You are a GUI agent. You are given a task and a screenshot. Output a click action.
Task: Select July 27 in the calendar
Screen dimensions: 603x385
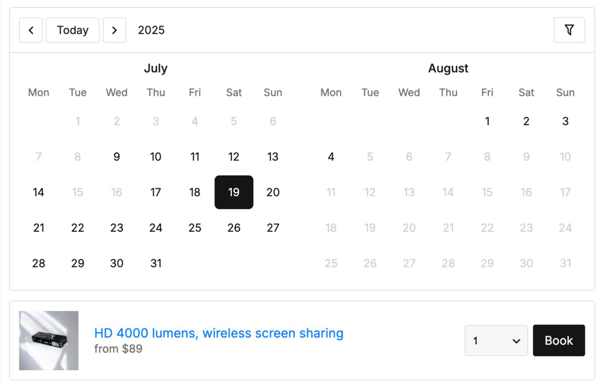[273, 228]
